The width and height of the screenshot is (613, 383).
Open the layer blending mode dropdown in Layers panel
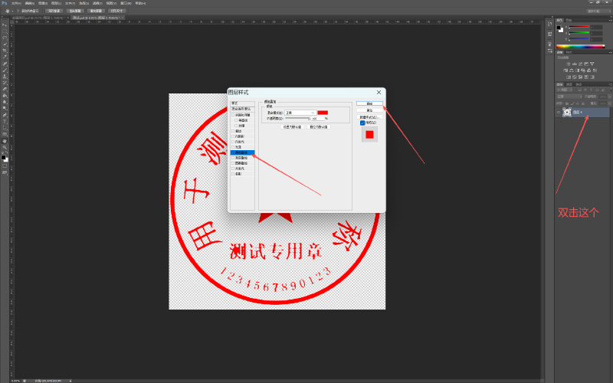coord(571,97)
